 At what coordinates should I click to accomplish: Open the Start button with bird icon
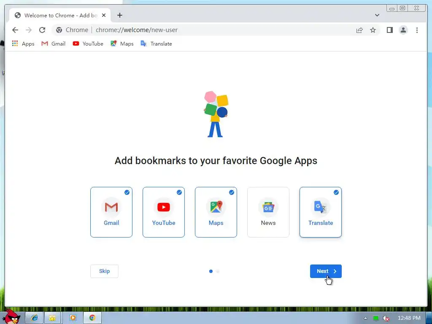coord(12,316)
